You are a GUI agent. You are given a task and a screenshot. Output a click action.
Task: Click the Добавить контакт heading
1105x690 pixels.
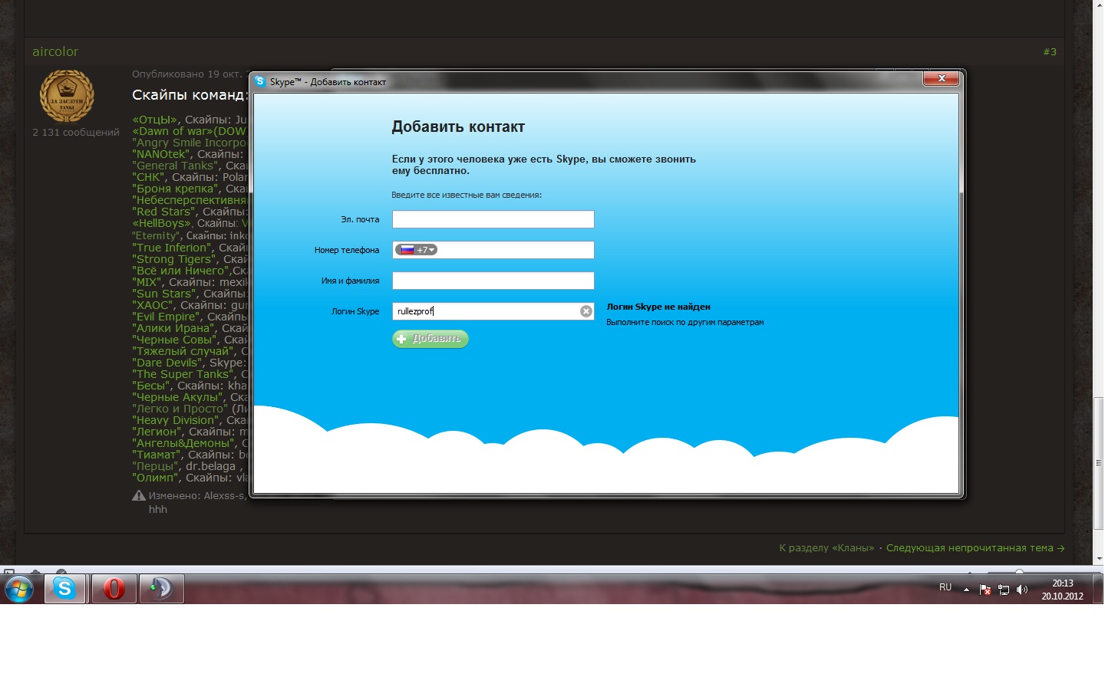click(x=458, y=127)
